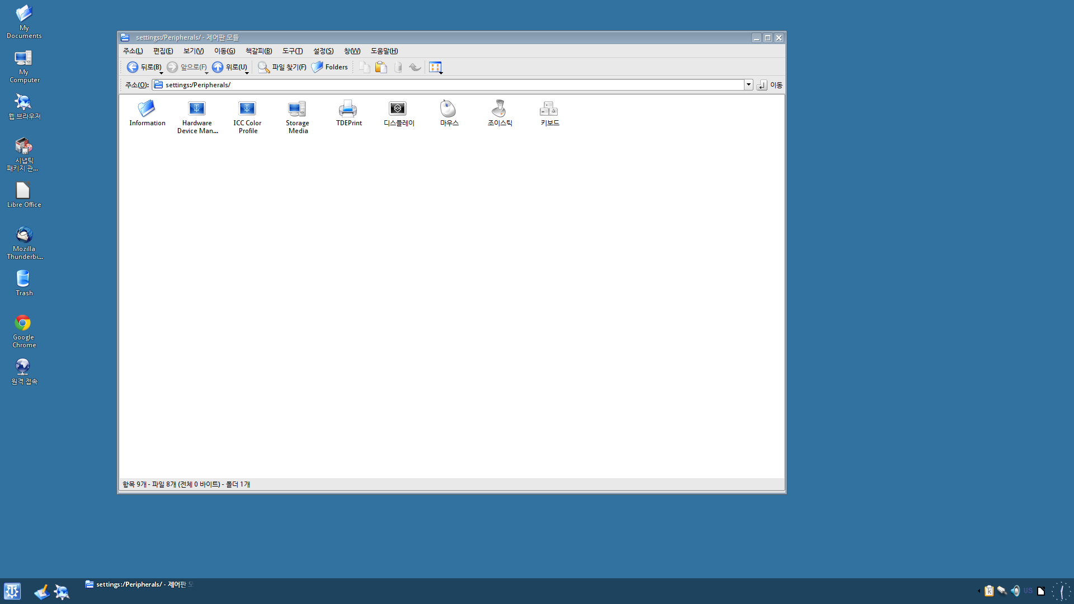Click the paste clipboard icon in toolbar
The image size is (1074, 604).
click(381, 67)
